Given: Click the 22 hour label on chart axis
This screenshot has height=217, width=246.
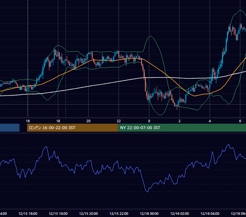Looking at the screenshot, I should (x=119, y=121).
